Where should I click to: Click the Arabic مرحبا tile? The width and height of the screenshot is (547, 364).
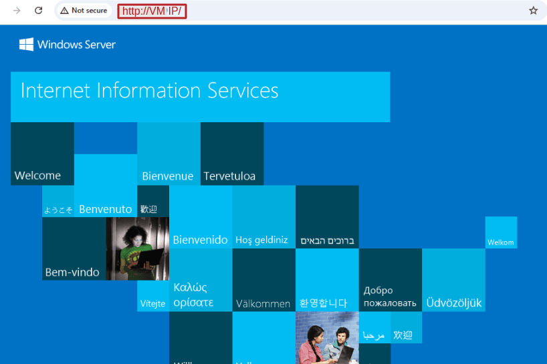click(374, 327)
